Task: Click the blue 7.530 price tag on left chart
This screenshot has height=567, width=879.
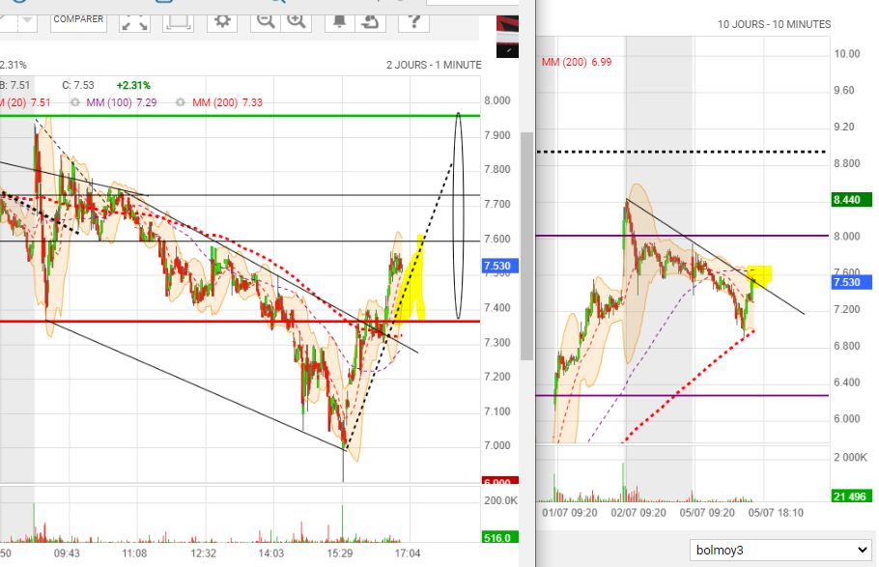Action: [x=500, y=266]
